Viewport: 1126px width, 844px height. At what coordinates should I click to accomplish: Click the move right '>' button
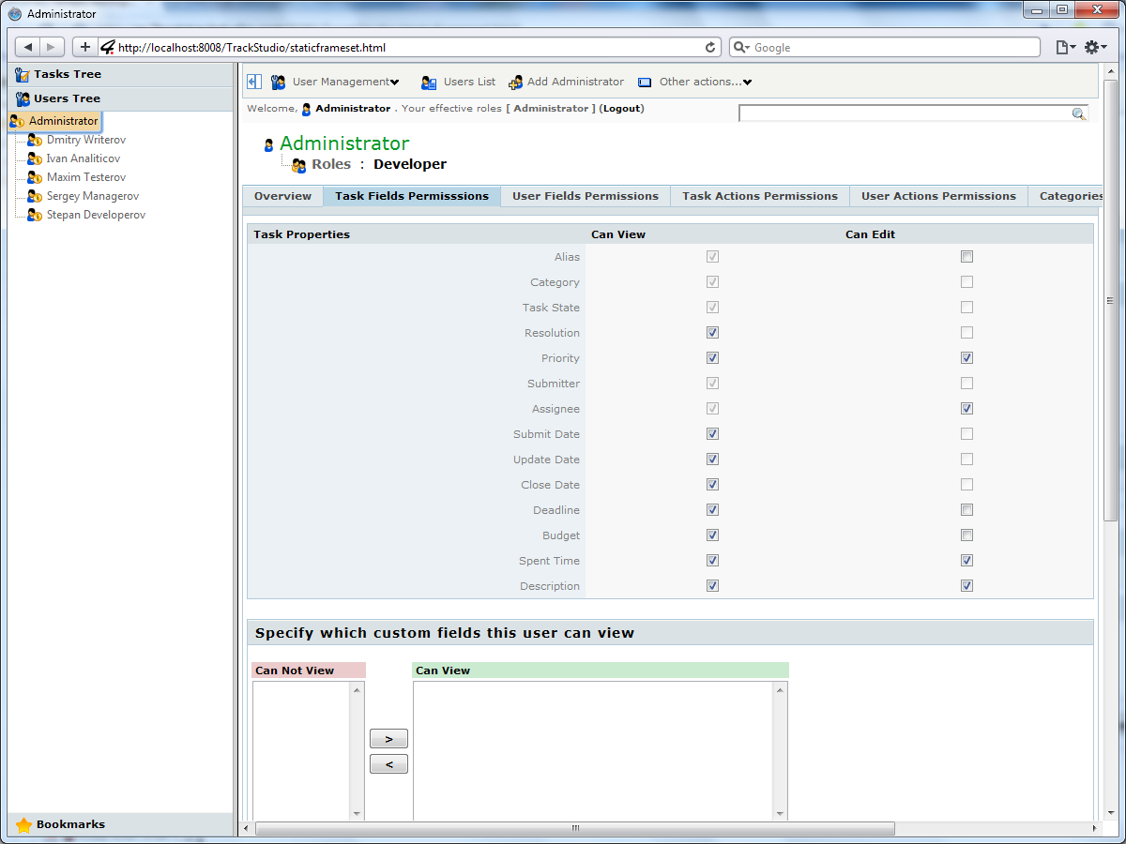click(x=388, y=739)
